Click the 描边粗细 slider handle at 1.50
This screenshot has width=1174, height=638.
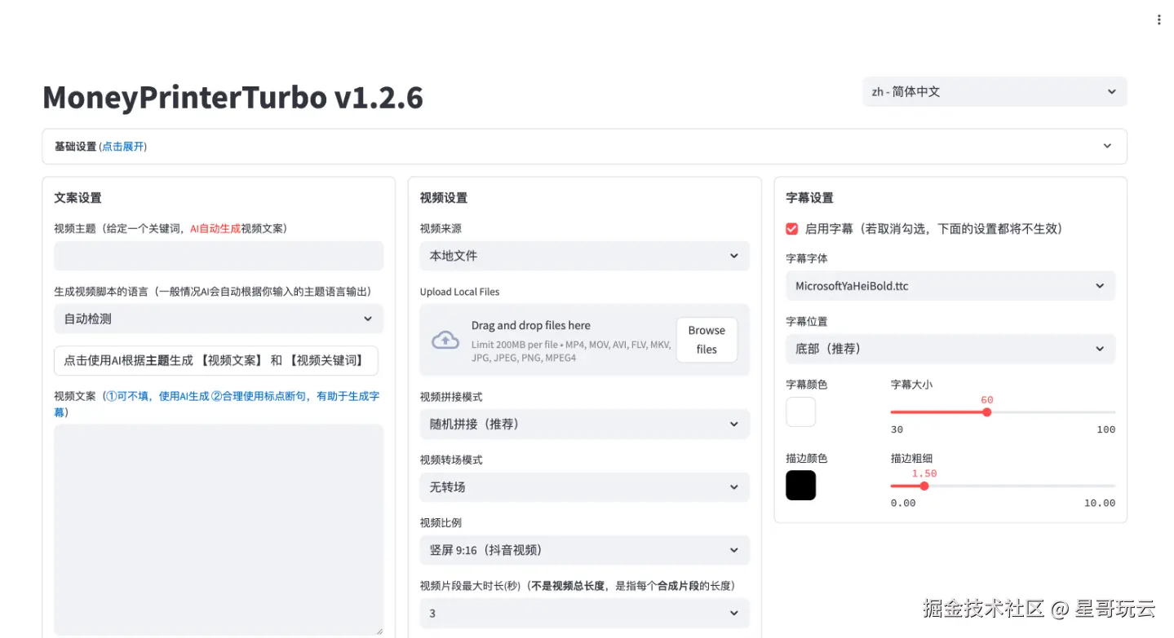pyautogui.click(x=924, y=486)
